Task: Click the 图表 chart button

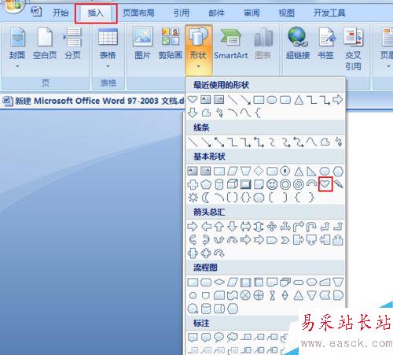Action: click(263, 43)
